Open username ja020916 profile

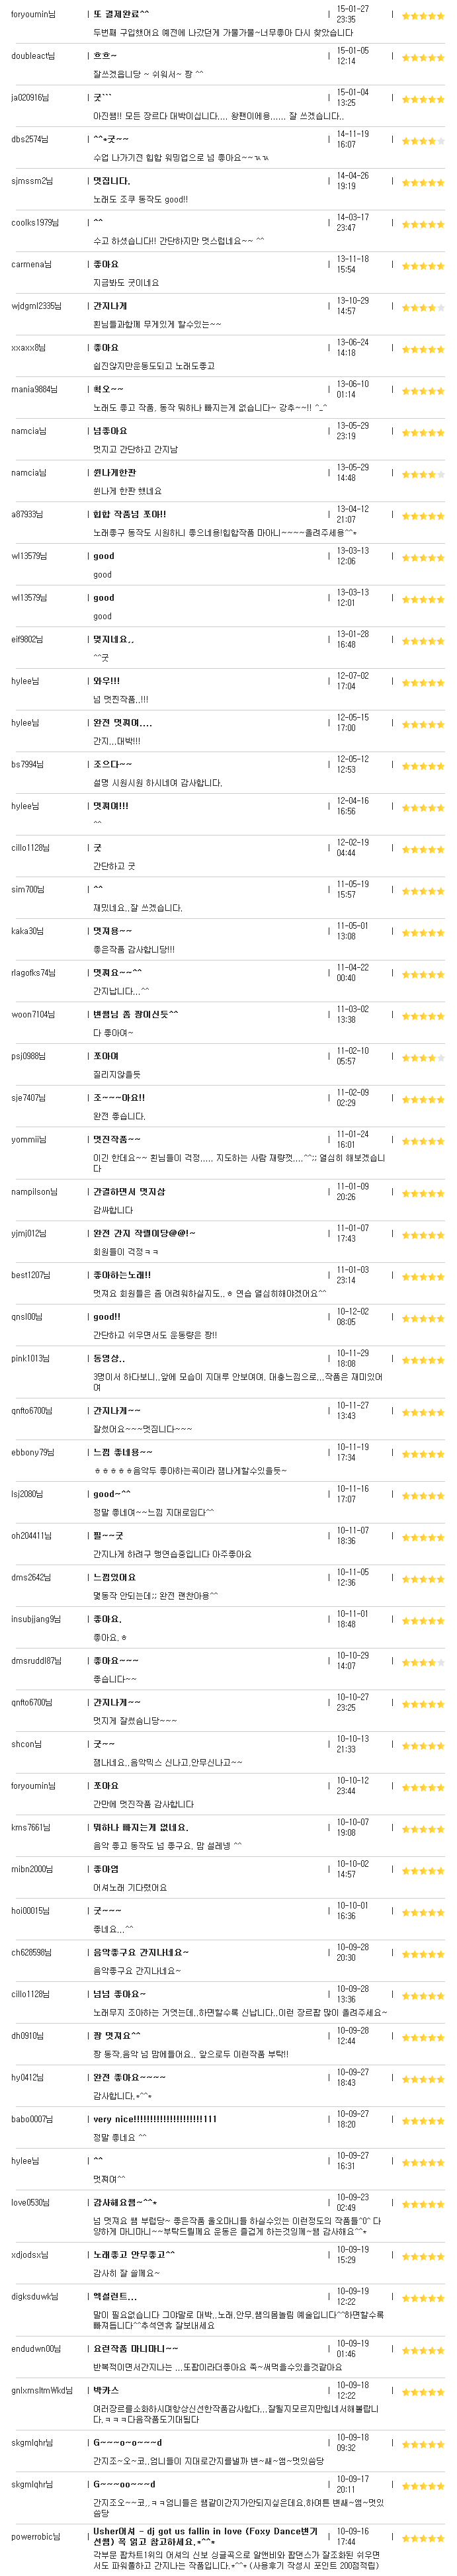point(30,98)
